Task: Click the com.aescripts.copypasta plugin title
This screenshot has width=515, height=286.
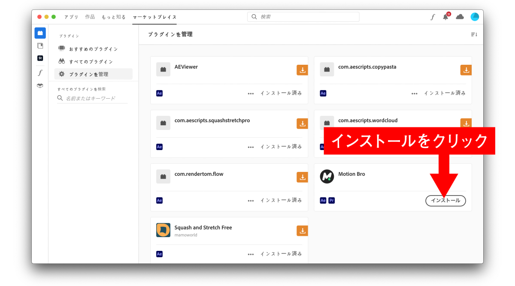Action: 367,67
